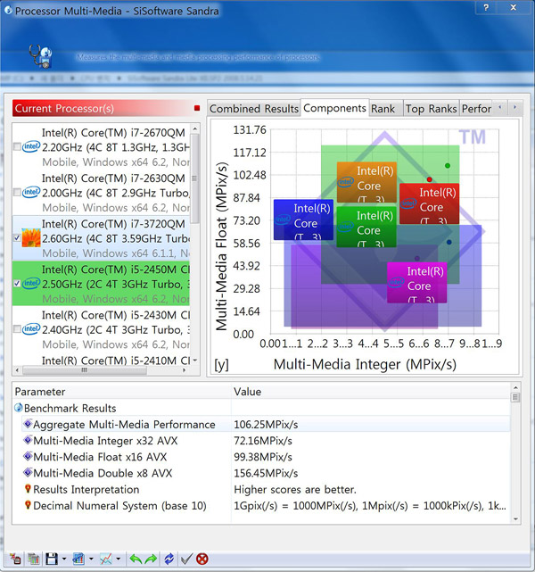Click the Value column header

[x=371, y=392]
